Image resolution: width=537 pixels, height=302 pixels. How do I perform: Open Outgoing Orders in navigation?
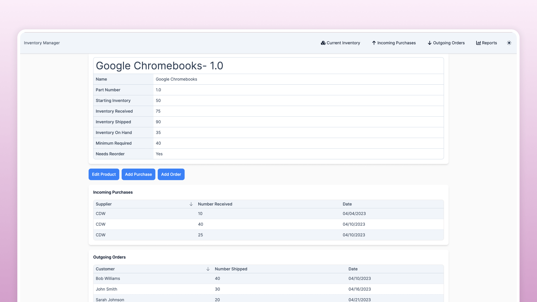(449, 43)
